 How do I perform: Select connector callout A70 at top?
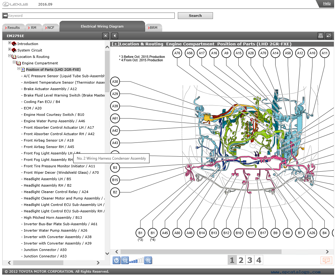pyautogui.click(x=263, y=53)
